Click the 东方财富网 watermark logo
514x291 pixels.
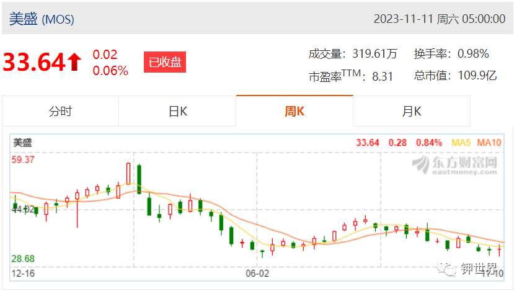[x=454, y=165]
